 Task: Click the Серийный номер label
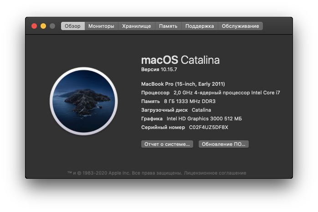click(x=163, y=127)
